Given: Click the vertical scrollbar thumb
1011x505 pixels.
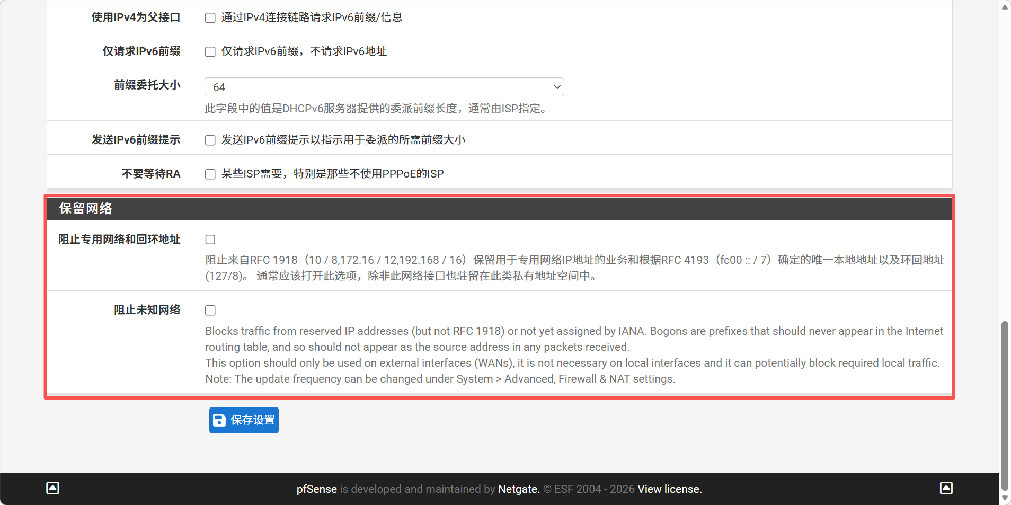Looking at the screenshot, I should tap(1005, 405).
